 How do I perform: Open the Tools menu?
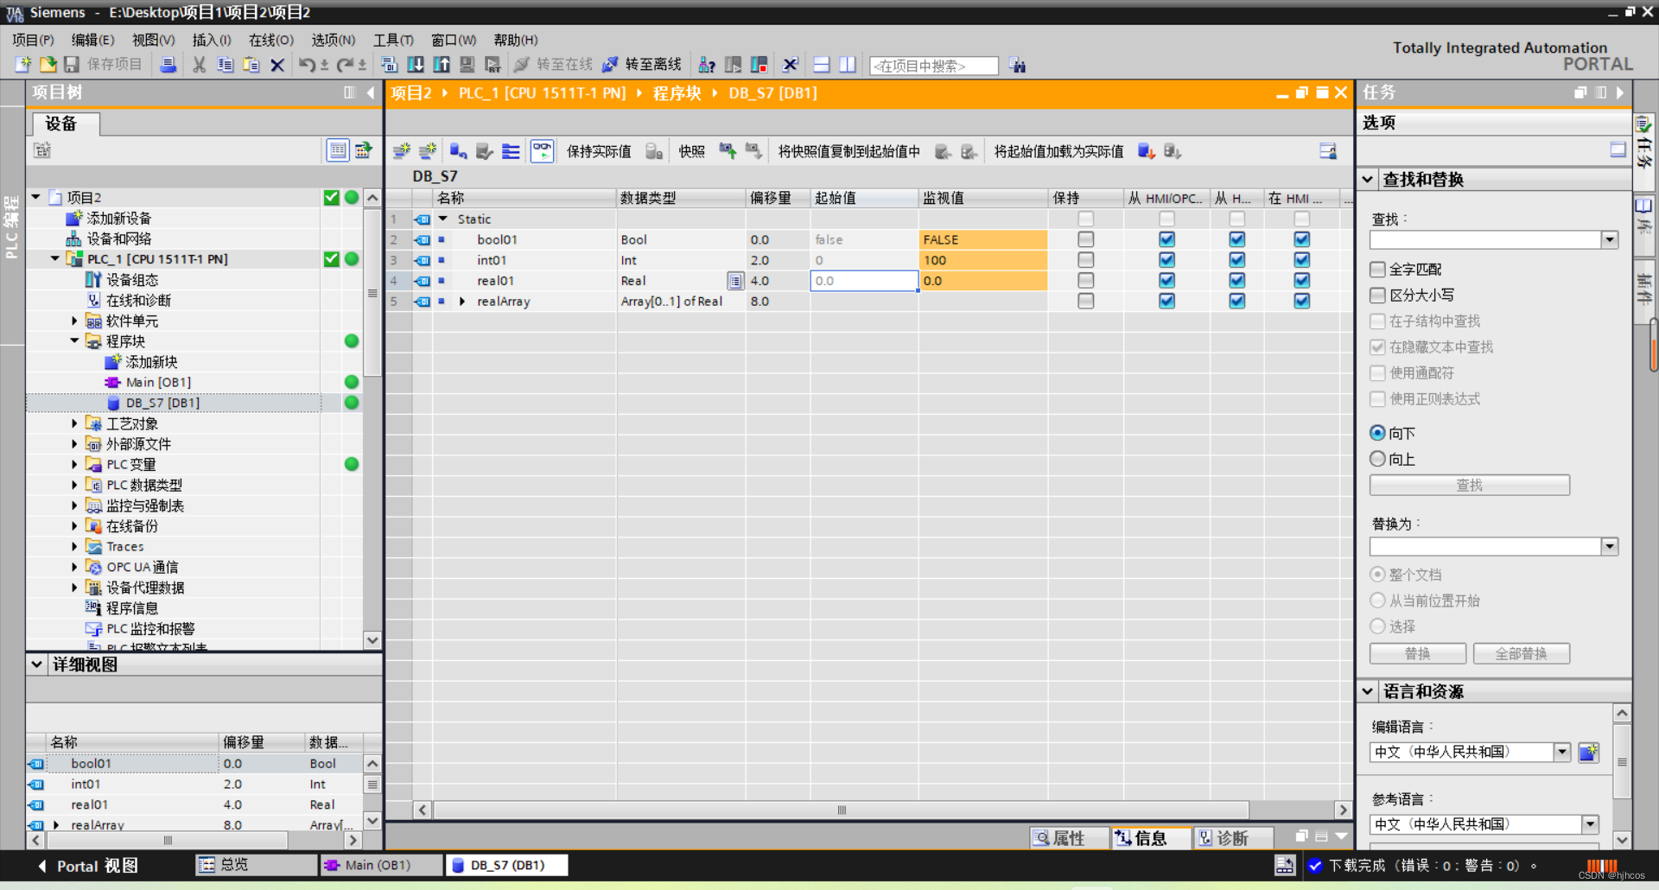click(393, 40)
